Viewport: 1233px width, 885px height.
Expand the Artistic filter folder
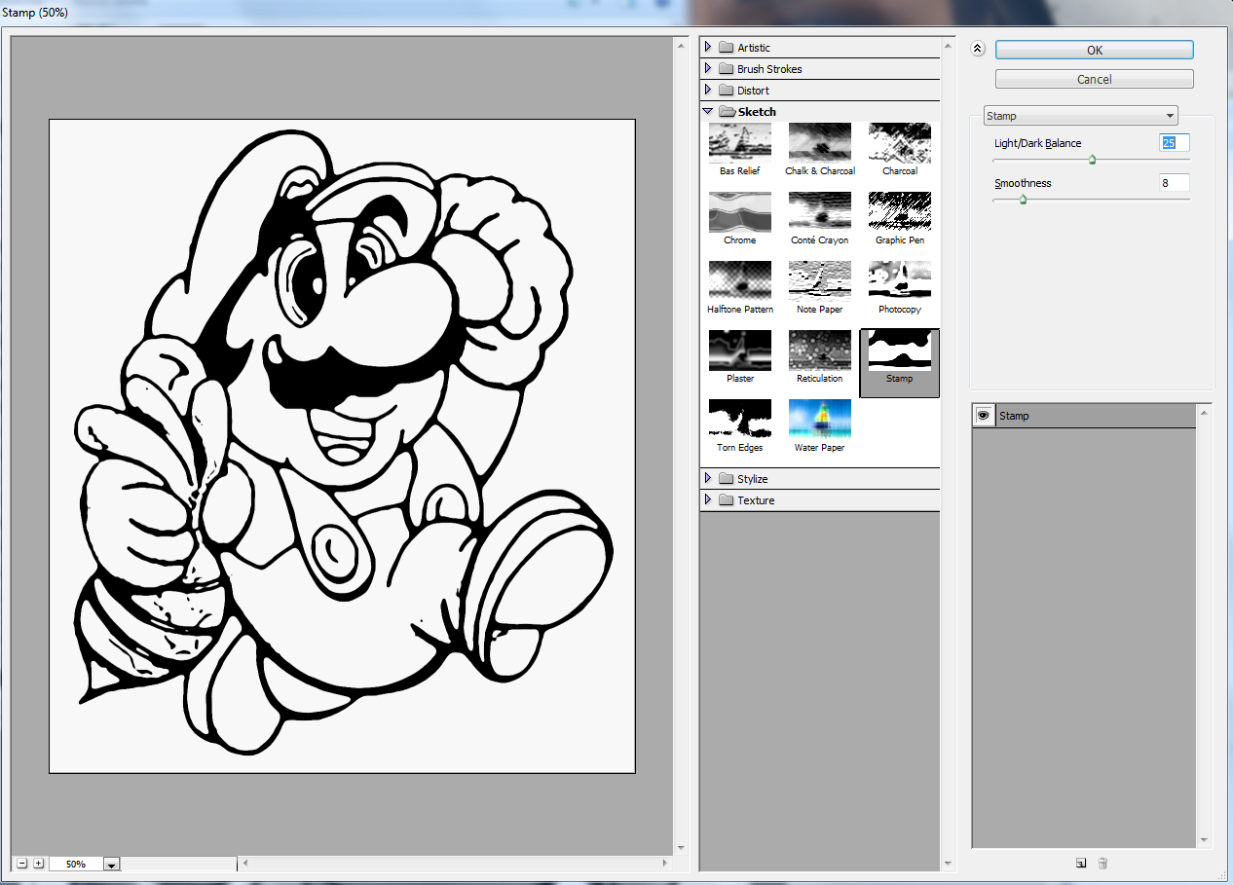point(709,48)
